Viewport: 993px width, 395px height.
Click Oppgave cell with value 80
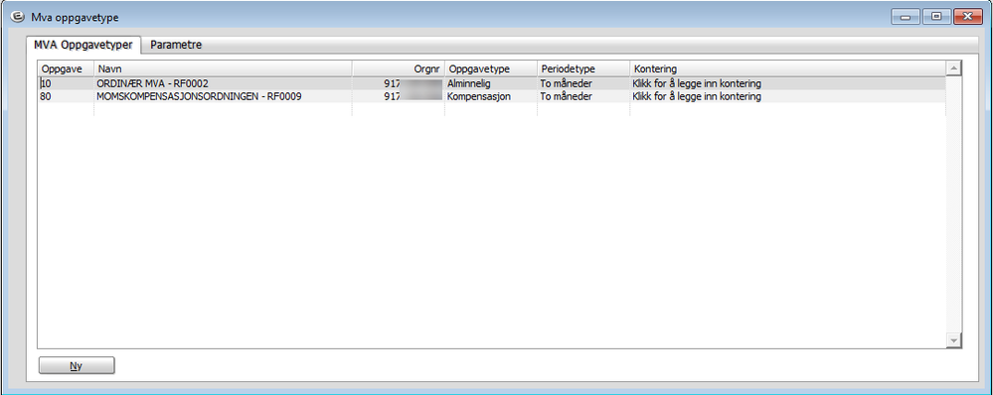click(66, 96)
